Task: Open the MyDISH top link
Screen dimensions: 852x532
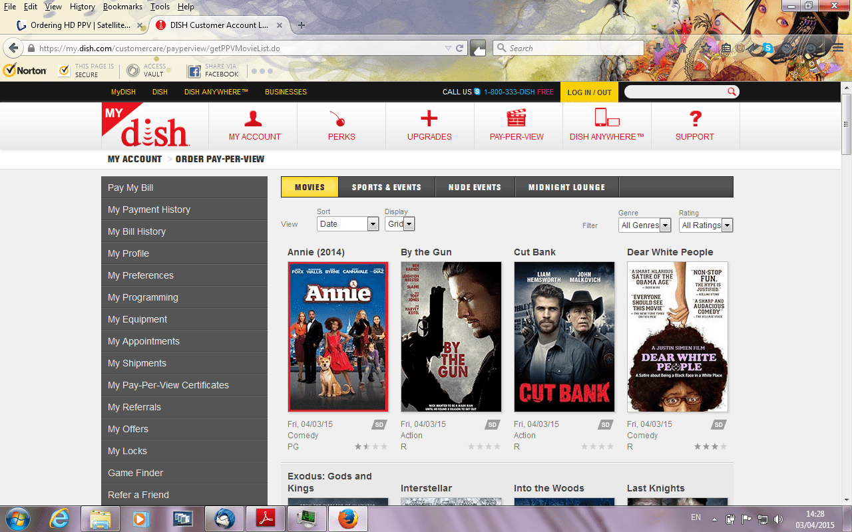Action: 123,92
